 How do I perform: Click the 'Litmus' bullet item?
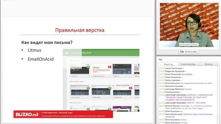[x=35, y=50]
